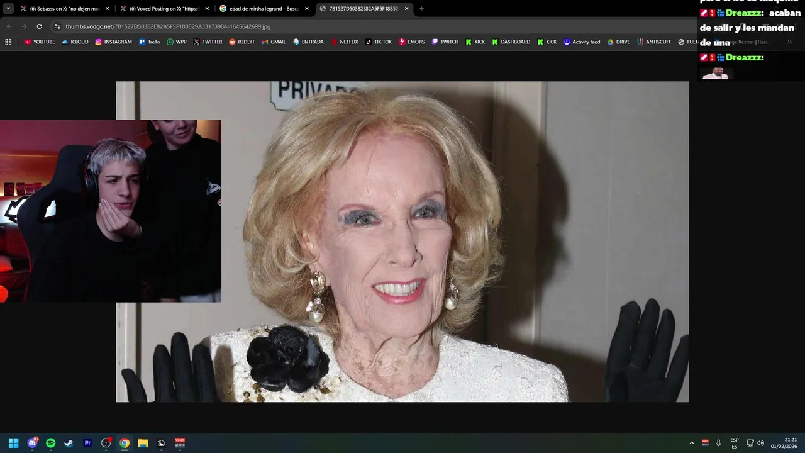This screenshot has width=805, height=453.
Task: Close the Sebasss on X tab
Action: coord(107,9)
